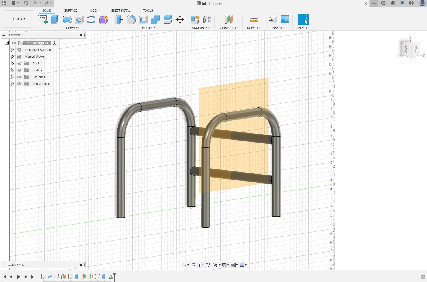Select the Move/Copy tool

tap(180, 20)
